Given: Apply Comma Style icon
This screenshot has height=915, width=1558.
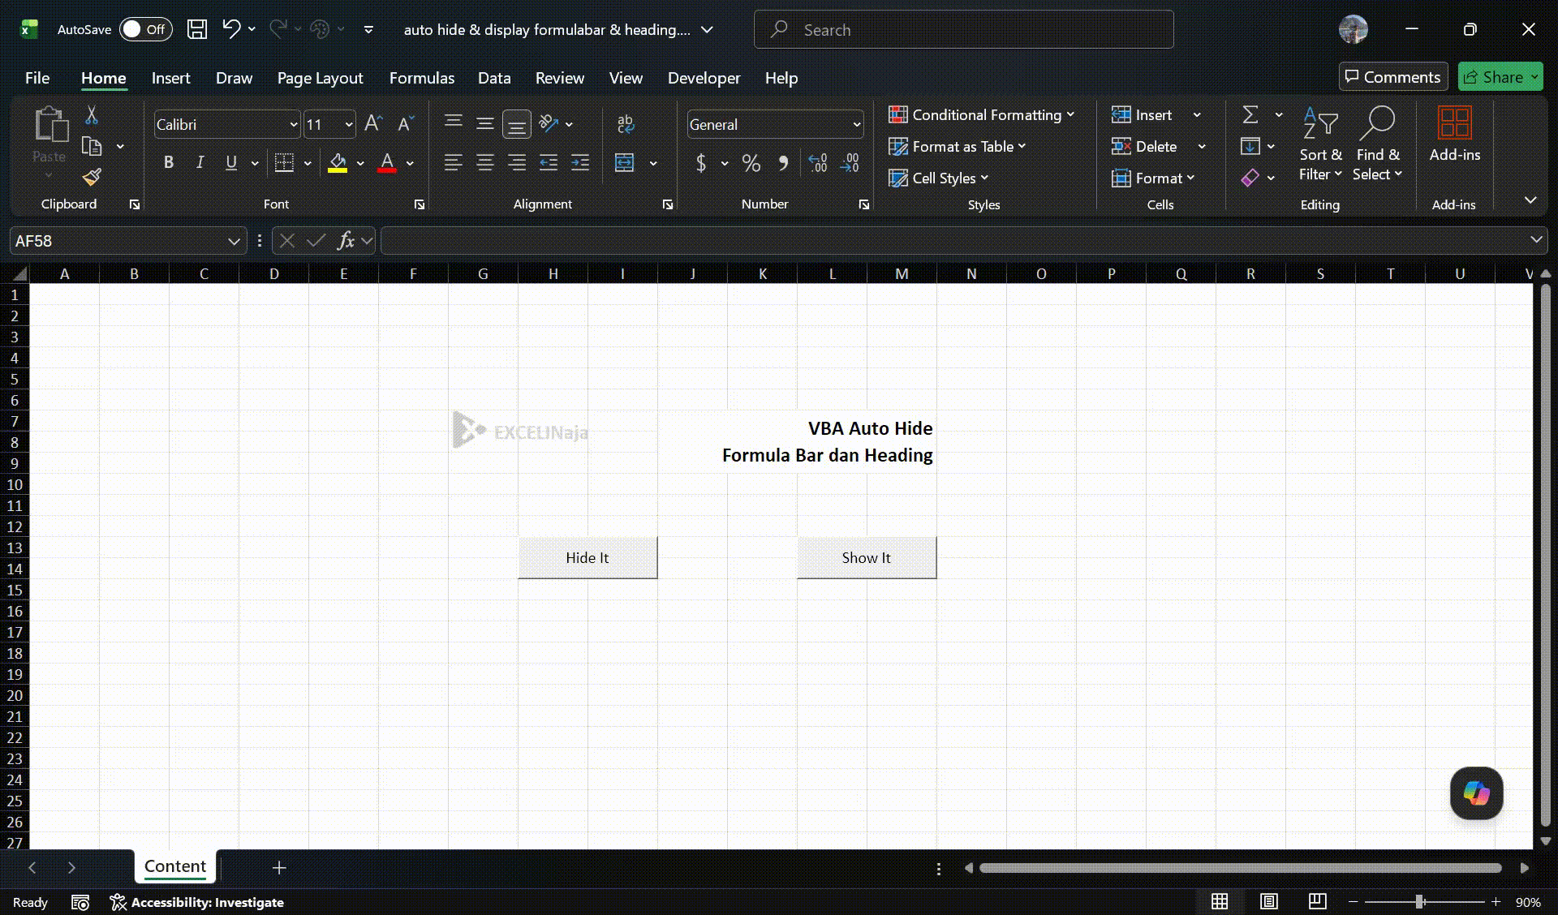Looking at the screenshot, I should (x=783, y=163).
